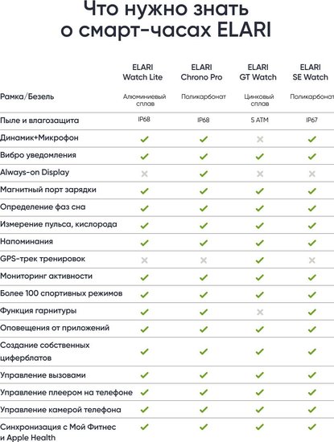This screenshot has width=334, height=442.
Task: Click the gray cross for Функция гарнитуры under GT Watch
Action: tap(260, 312)
